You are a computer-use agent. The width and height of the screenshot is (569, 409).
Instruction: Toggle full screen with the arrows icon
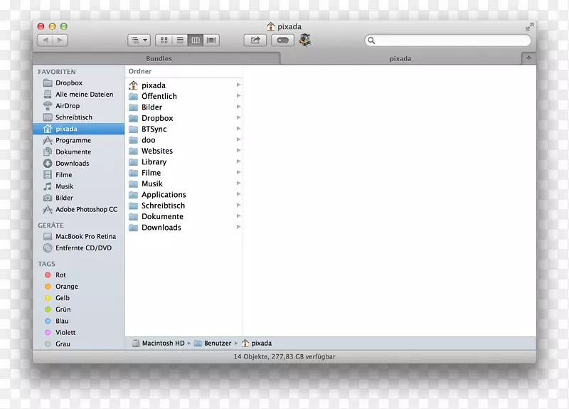(x=529, y=26)
